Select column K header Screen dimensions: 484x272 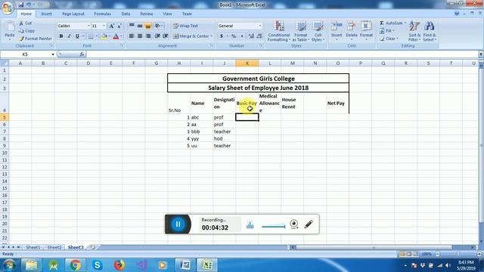pyautogui.click(x=247, y=63)
